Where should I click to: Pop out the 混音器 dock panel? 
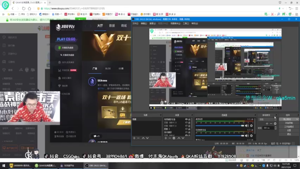[255, 115]
